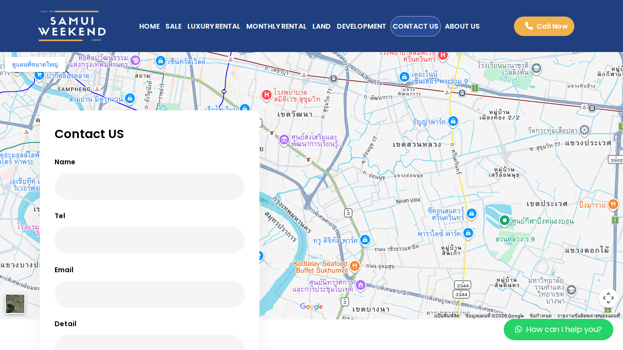The width and height of the screenshot is (623, 350).
Task: Click the Paradise Park shopping marker
Action: coord(468,233)
